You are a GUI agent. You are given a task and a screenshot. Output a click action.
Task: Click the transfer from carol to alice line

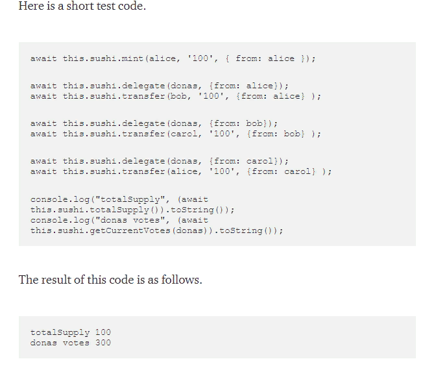180,171
